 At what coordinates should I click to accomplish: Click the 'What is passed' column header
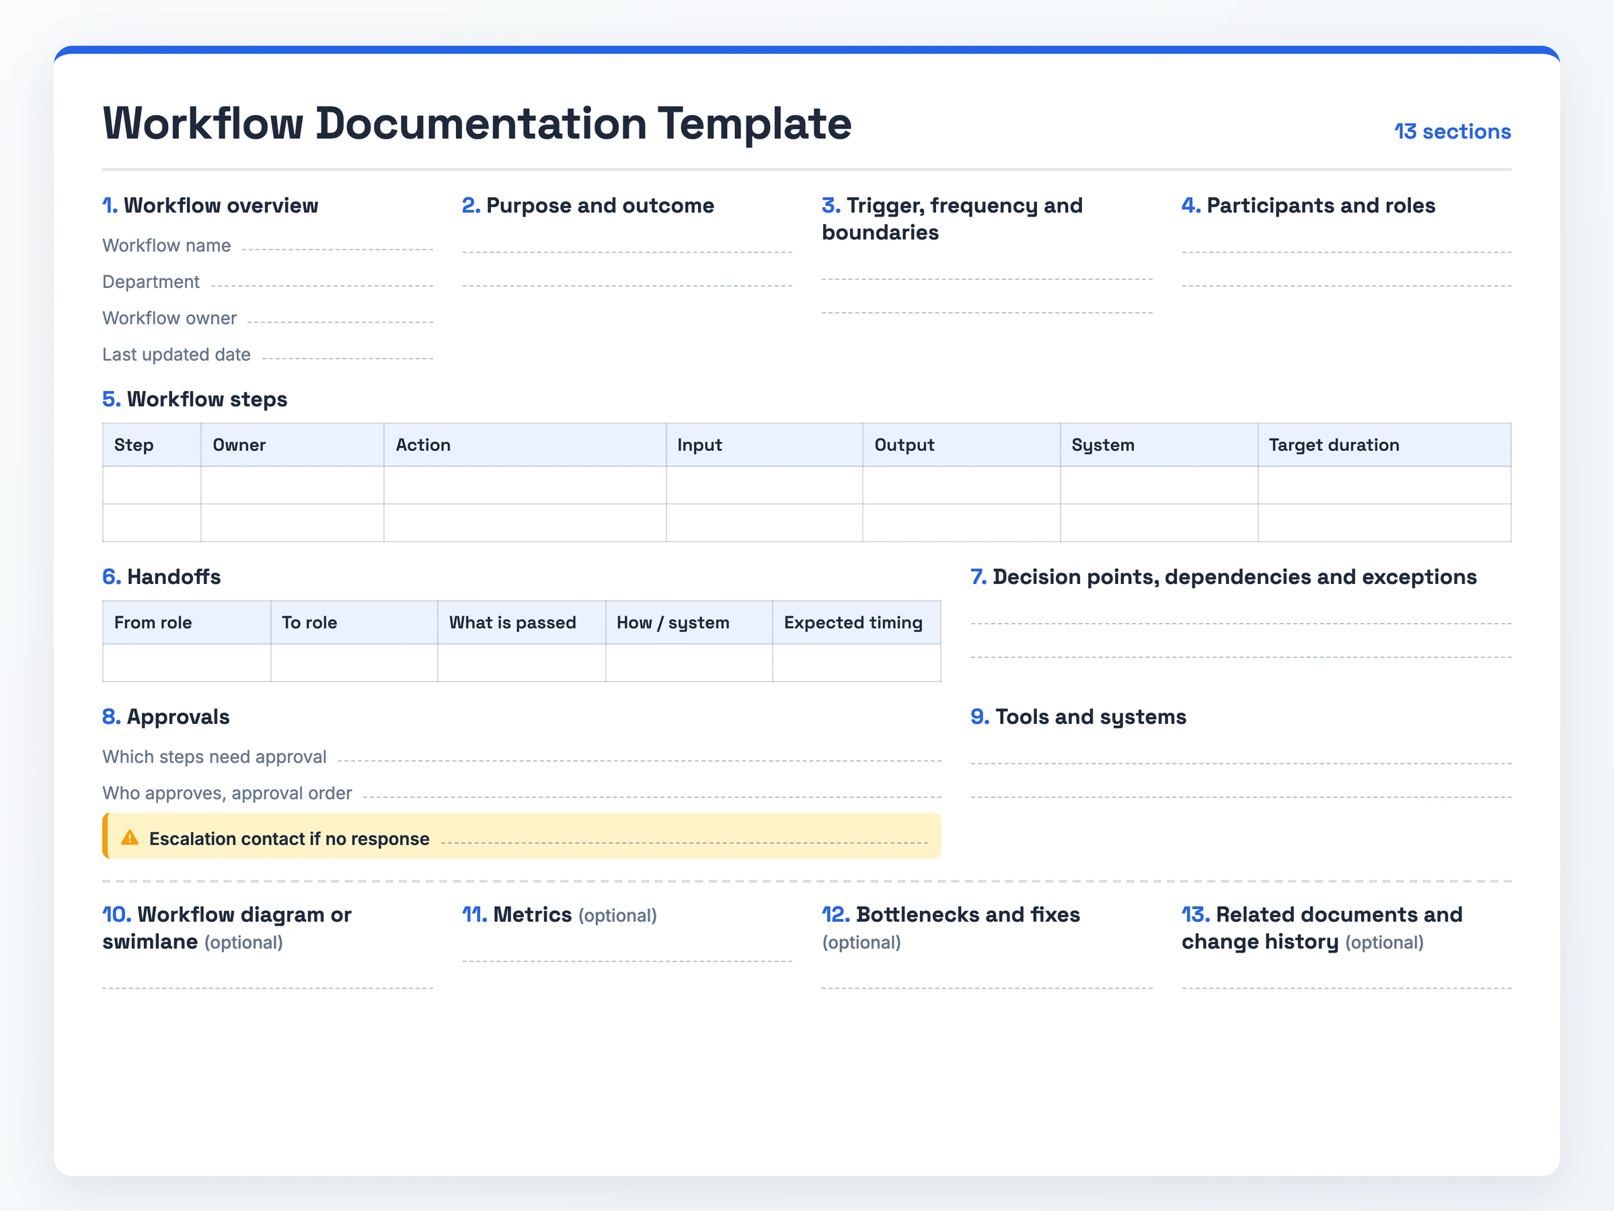click(522, 622)
